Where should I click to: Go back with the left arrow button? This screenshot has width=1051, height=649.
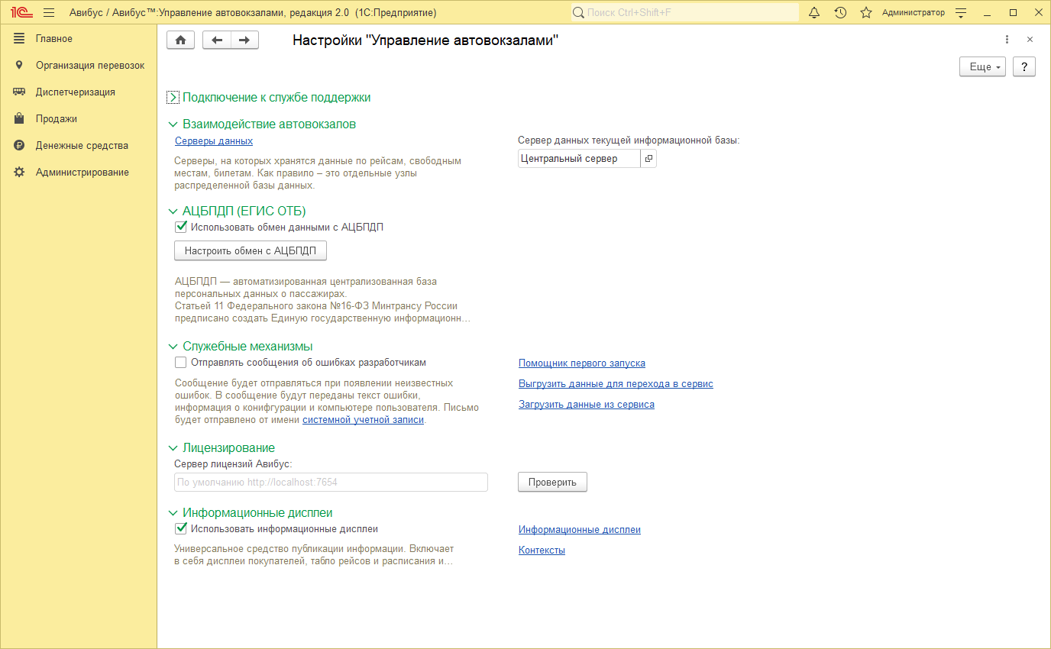pyautogui.click(x=217, y=40)
